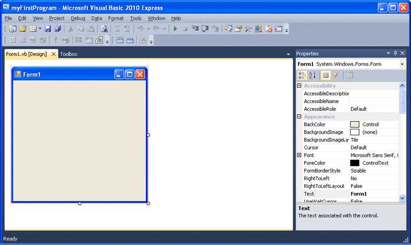Click the Step Into debug icon

[195, 29]
